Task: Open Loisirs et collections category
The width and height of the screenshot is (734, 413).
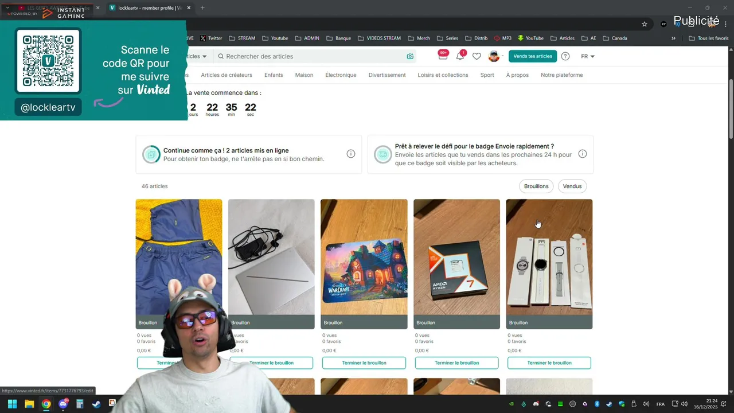Action: pos(443,75)
